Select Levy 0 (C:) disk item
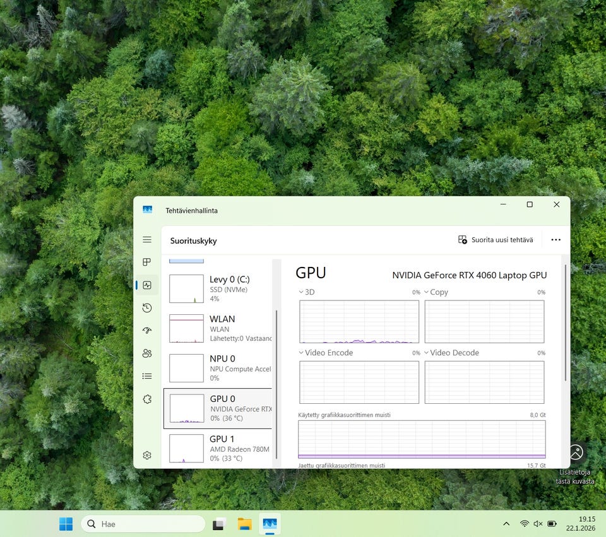Viewport: 606px width, 537px height. point(218,288)
